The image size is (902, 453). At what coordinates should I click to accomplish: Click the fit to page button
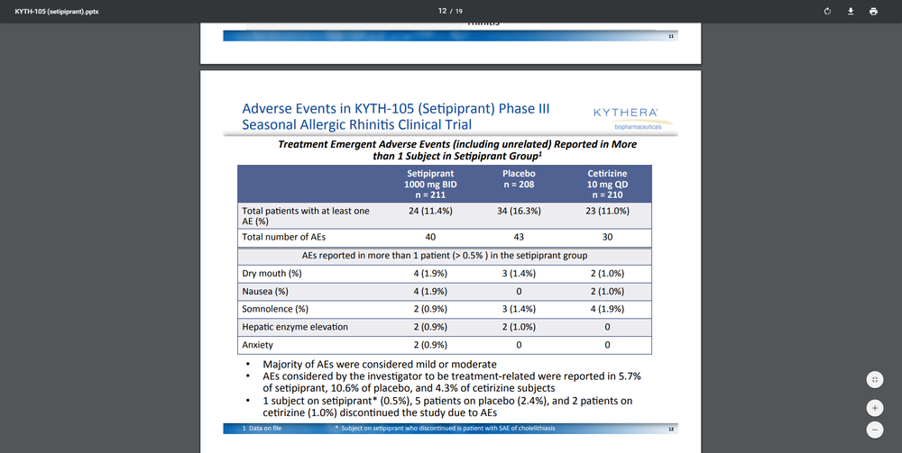click(x=874, y=380)
